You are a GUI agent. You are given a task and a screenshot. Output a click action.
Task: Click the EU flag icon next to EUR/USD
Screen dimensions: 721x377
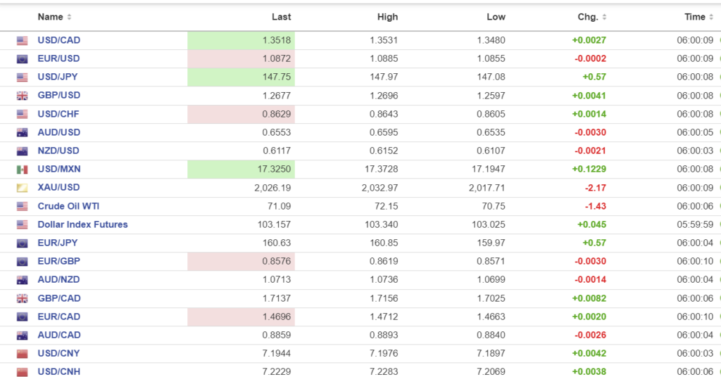point(22,59)
